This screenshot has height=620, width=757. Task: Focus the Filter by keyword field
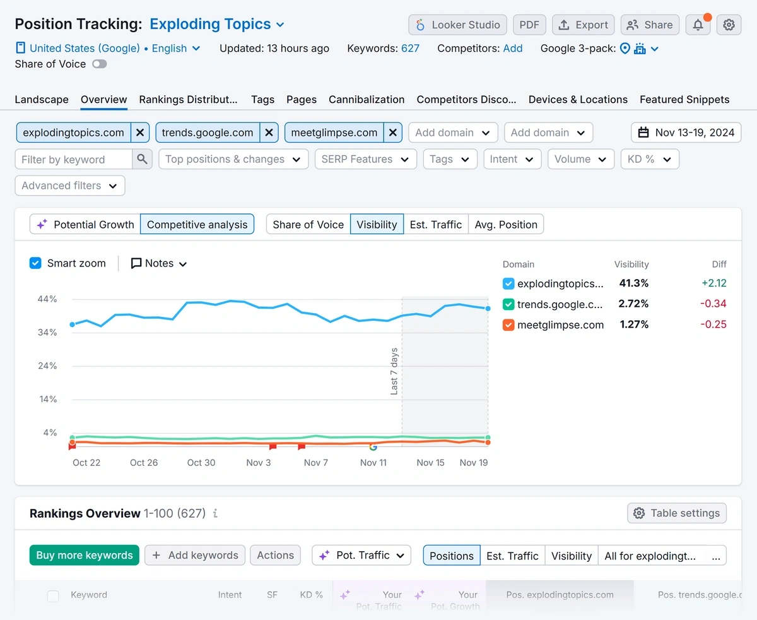tap(74, 159)
